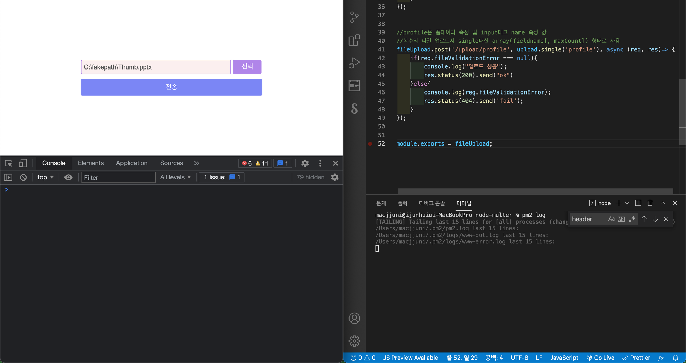Click the 1 Issue button in console
Screen dimensions: 686x363
(222, 177)
